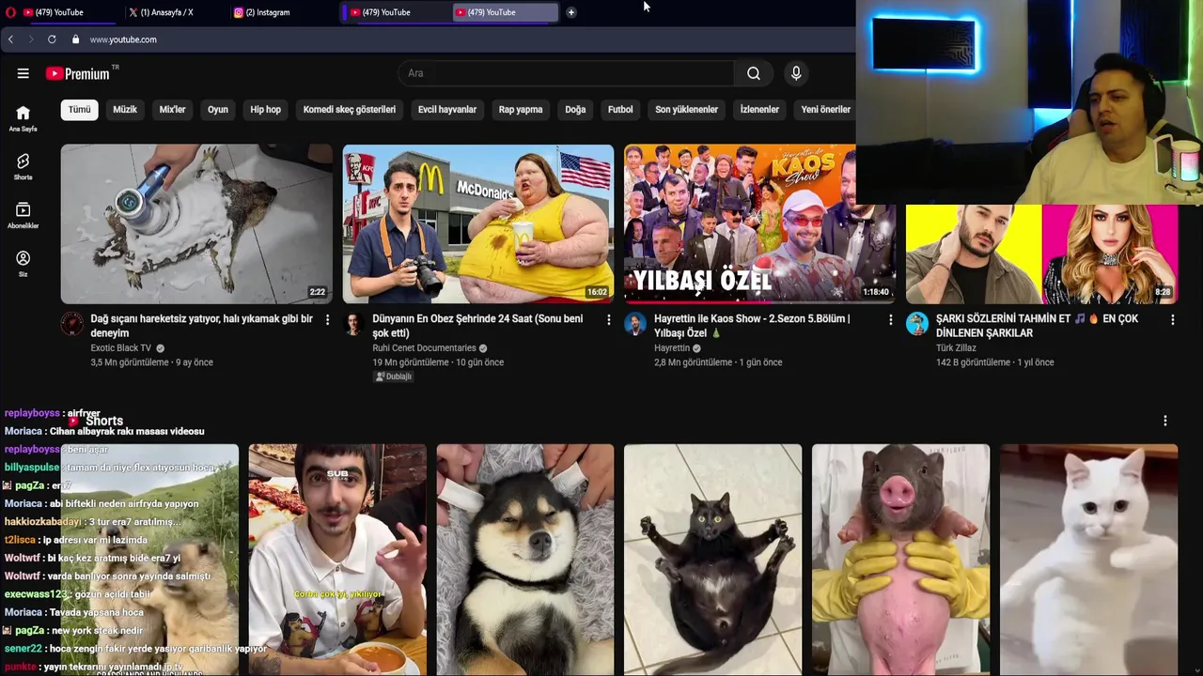1203x676 pixels.
Task: Open Ruhi Cenet Documentaries channel name link
Action: pyautogui.click(x=424, y=348)
